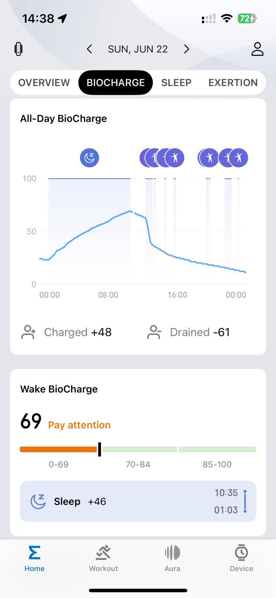Tap the sleep moon marker above chart

pos(89,158)
